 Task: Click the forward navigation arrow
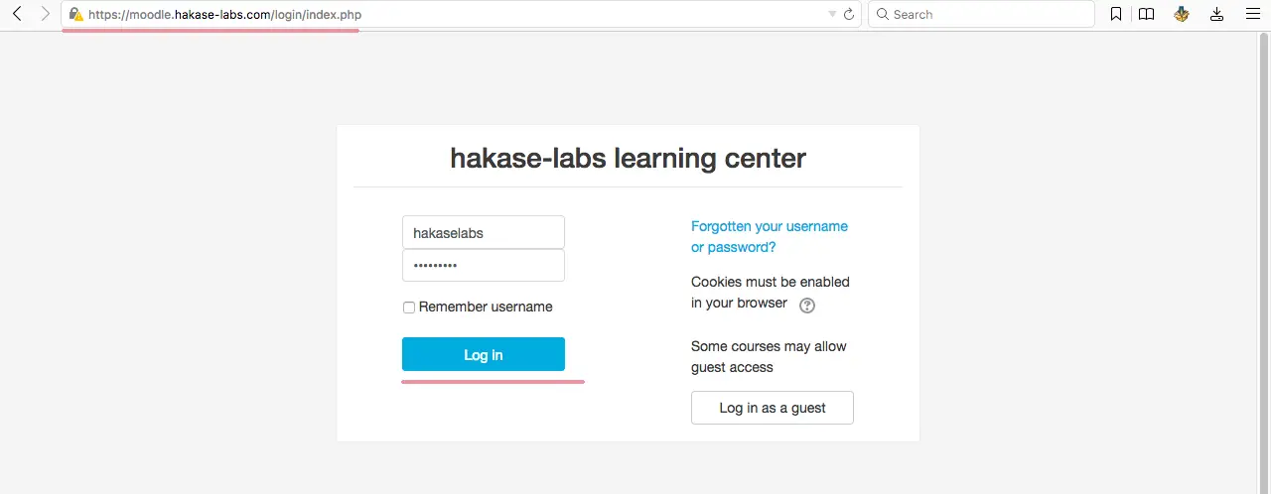point(45,14)
